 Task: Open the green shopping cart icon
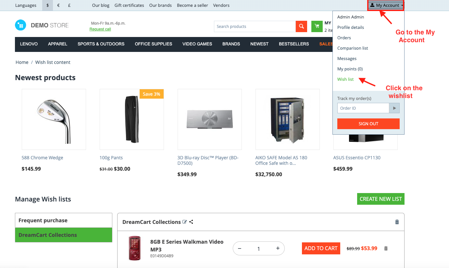pyautogui.click(x=317, y=27)
